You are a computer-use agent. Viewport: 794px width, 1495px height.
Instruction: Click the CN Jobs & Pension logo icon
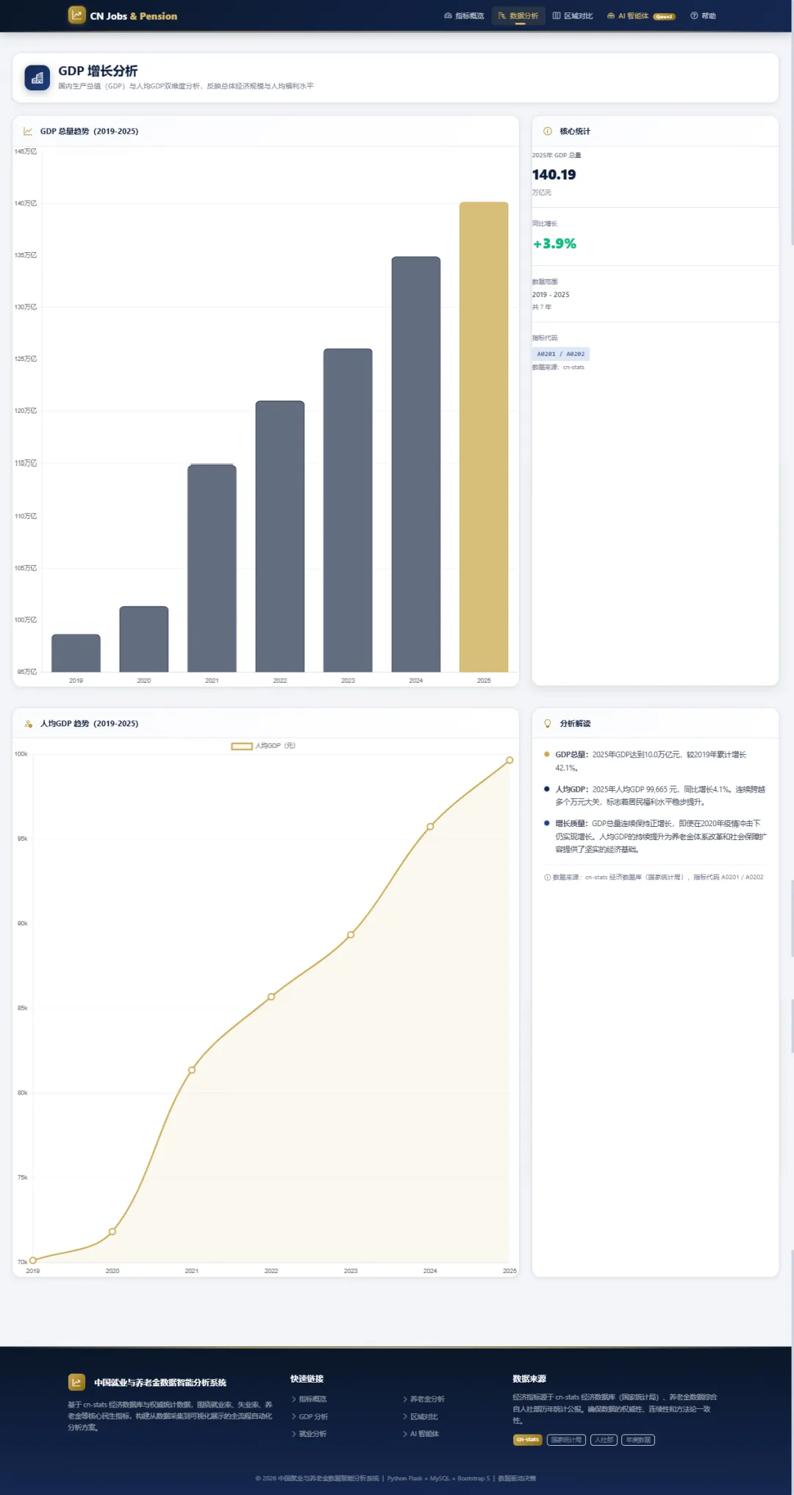pyautogui.click(x=76, y=15)
